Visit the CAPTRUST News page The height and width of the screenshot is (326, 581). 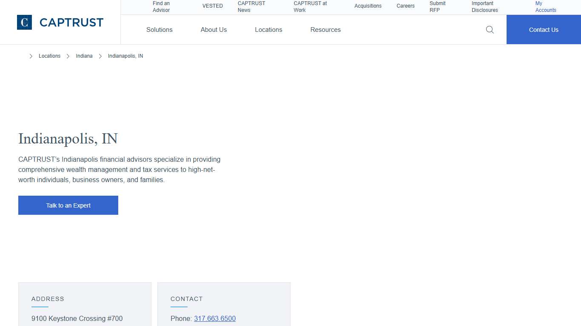tap(251, 7)
